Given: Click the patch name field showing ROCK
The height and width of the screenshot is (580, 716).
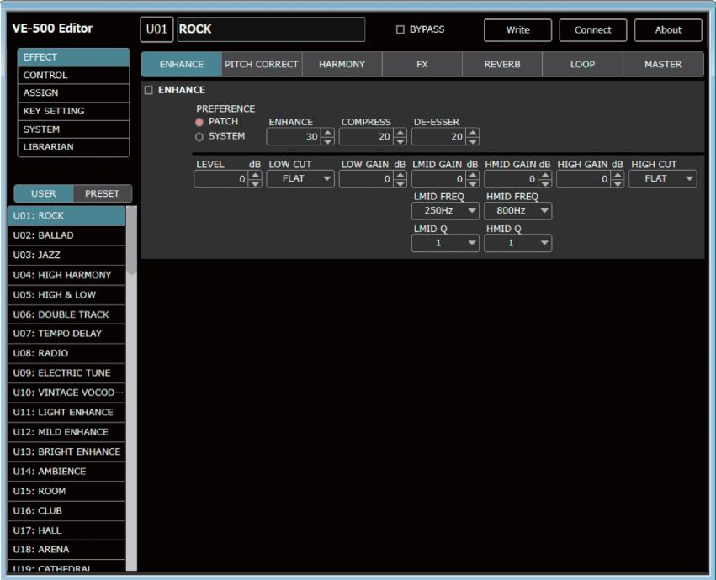Looking at the screenshot, I should [271, 29].
